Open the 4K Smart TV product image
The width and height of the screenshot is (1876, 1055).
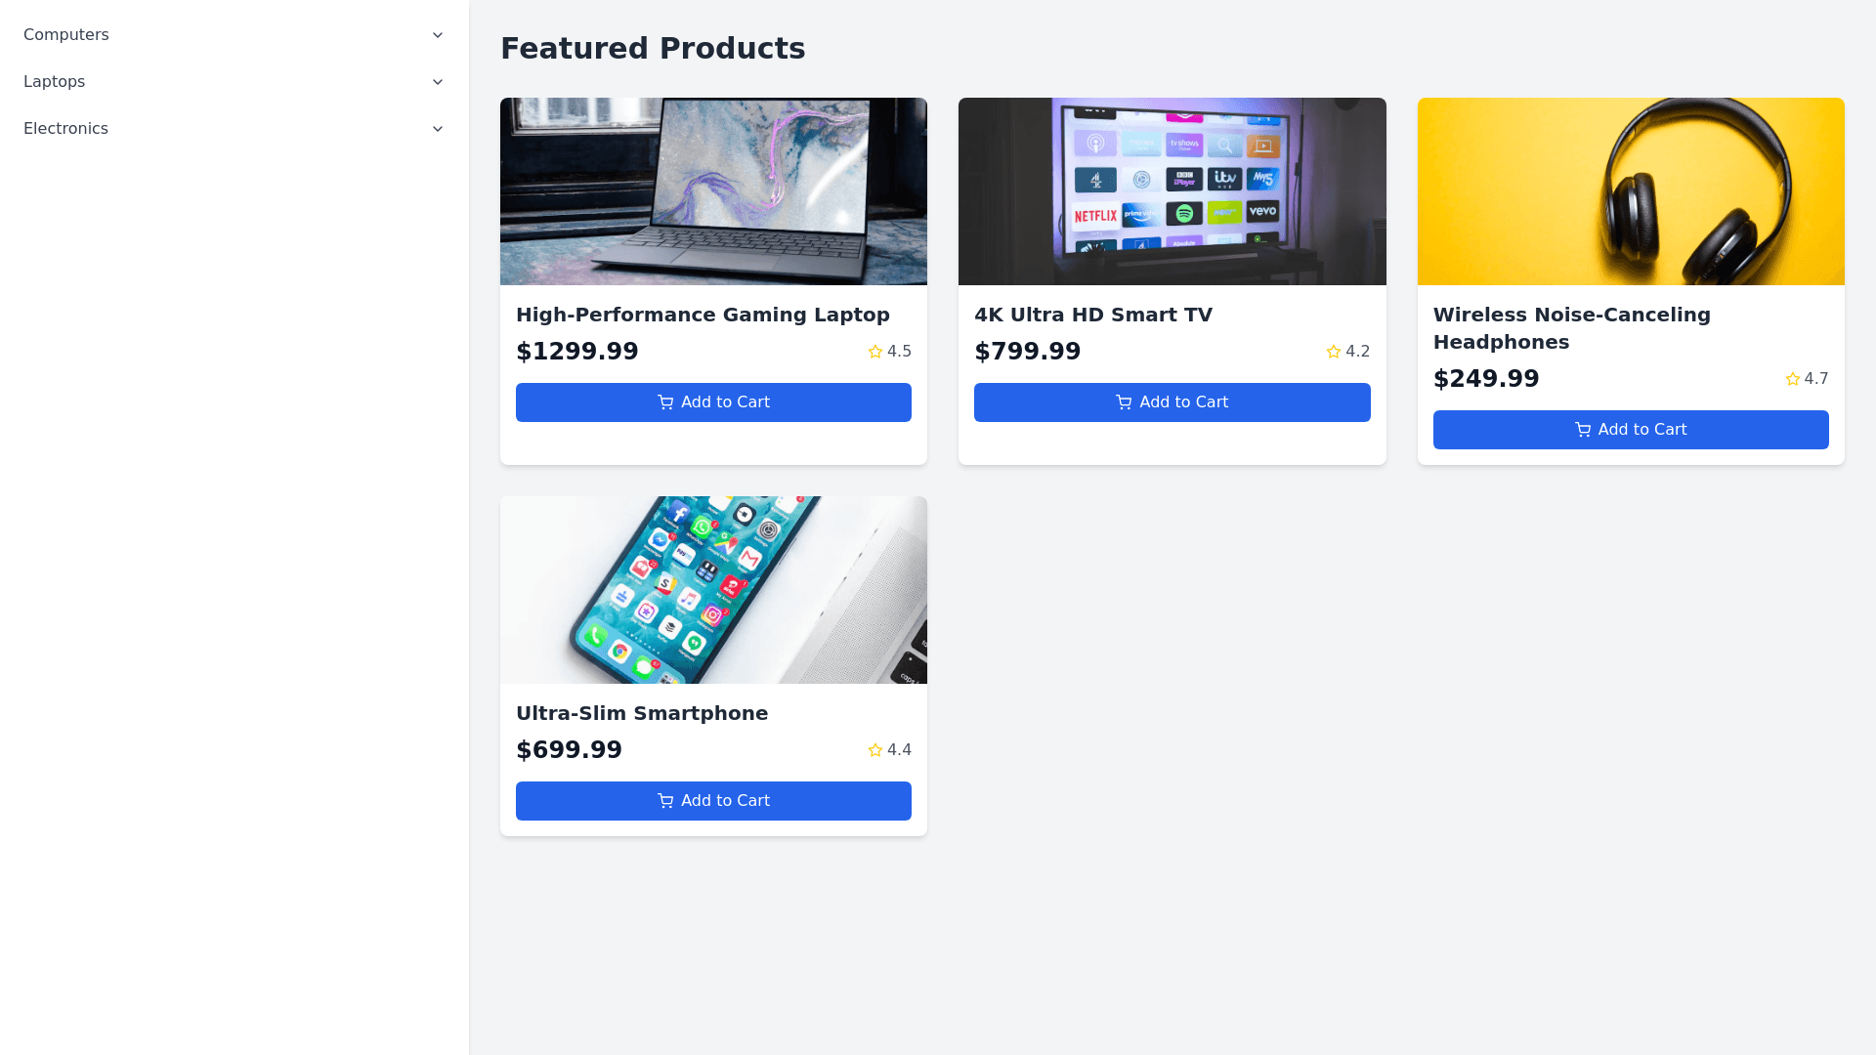(x=1172, y=191)
